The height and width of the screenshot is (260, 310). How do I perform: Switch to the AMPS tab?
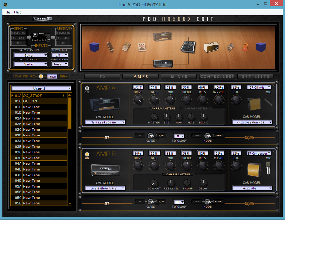pyautogui.click(x=141, y=77)
